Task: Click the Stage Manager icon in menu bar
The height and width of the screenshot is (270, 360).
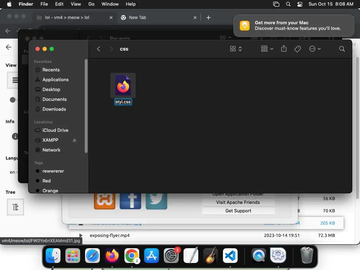Action: (x=276, y=4)
